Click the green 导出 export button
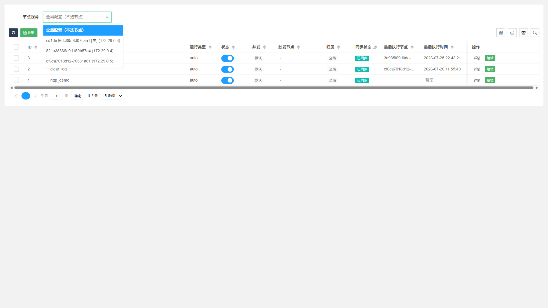The image size is (548, 308). pos(29,33)
